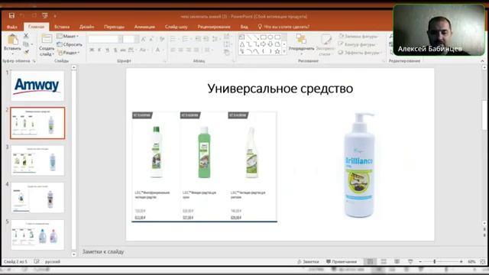Viewport: 489px width, 275px height.
Task: Switch to Normal view in status bar
Action: tap(370, 261)
